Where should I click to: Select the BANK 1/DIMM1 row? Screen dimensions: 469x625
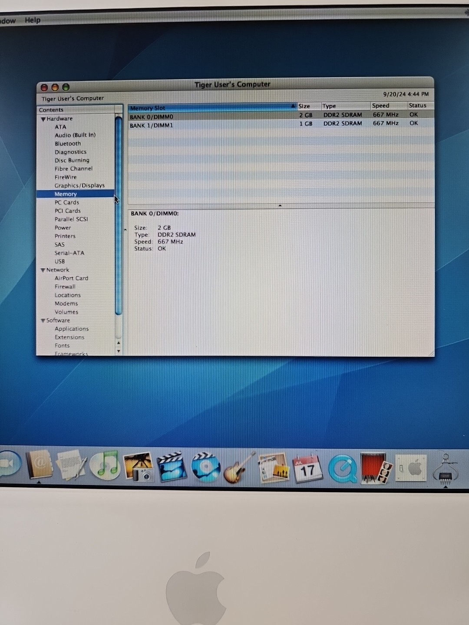[x=281, y=125]
